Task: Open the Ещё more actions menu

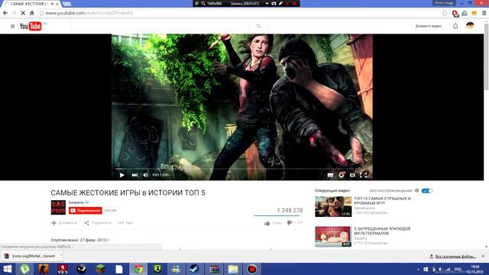Action: [125, 223]
